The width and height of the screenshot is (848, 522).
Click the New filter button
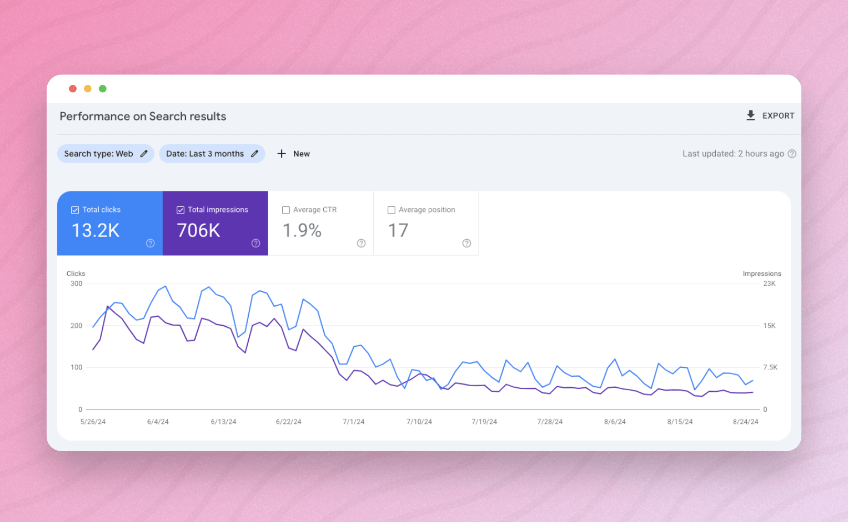[x=301, y=154]
